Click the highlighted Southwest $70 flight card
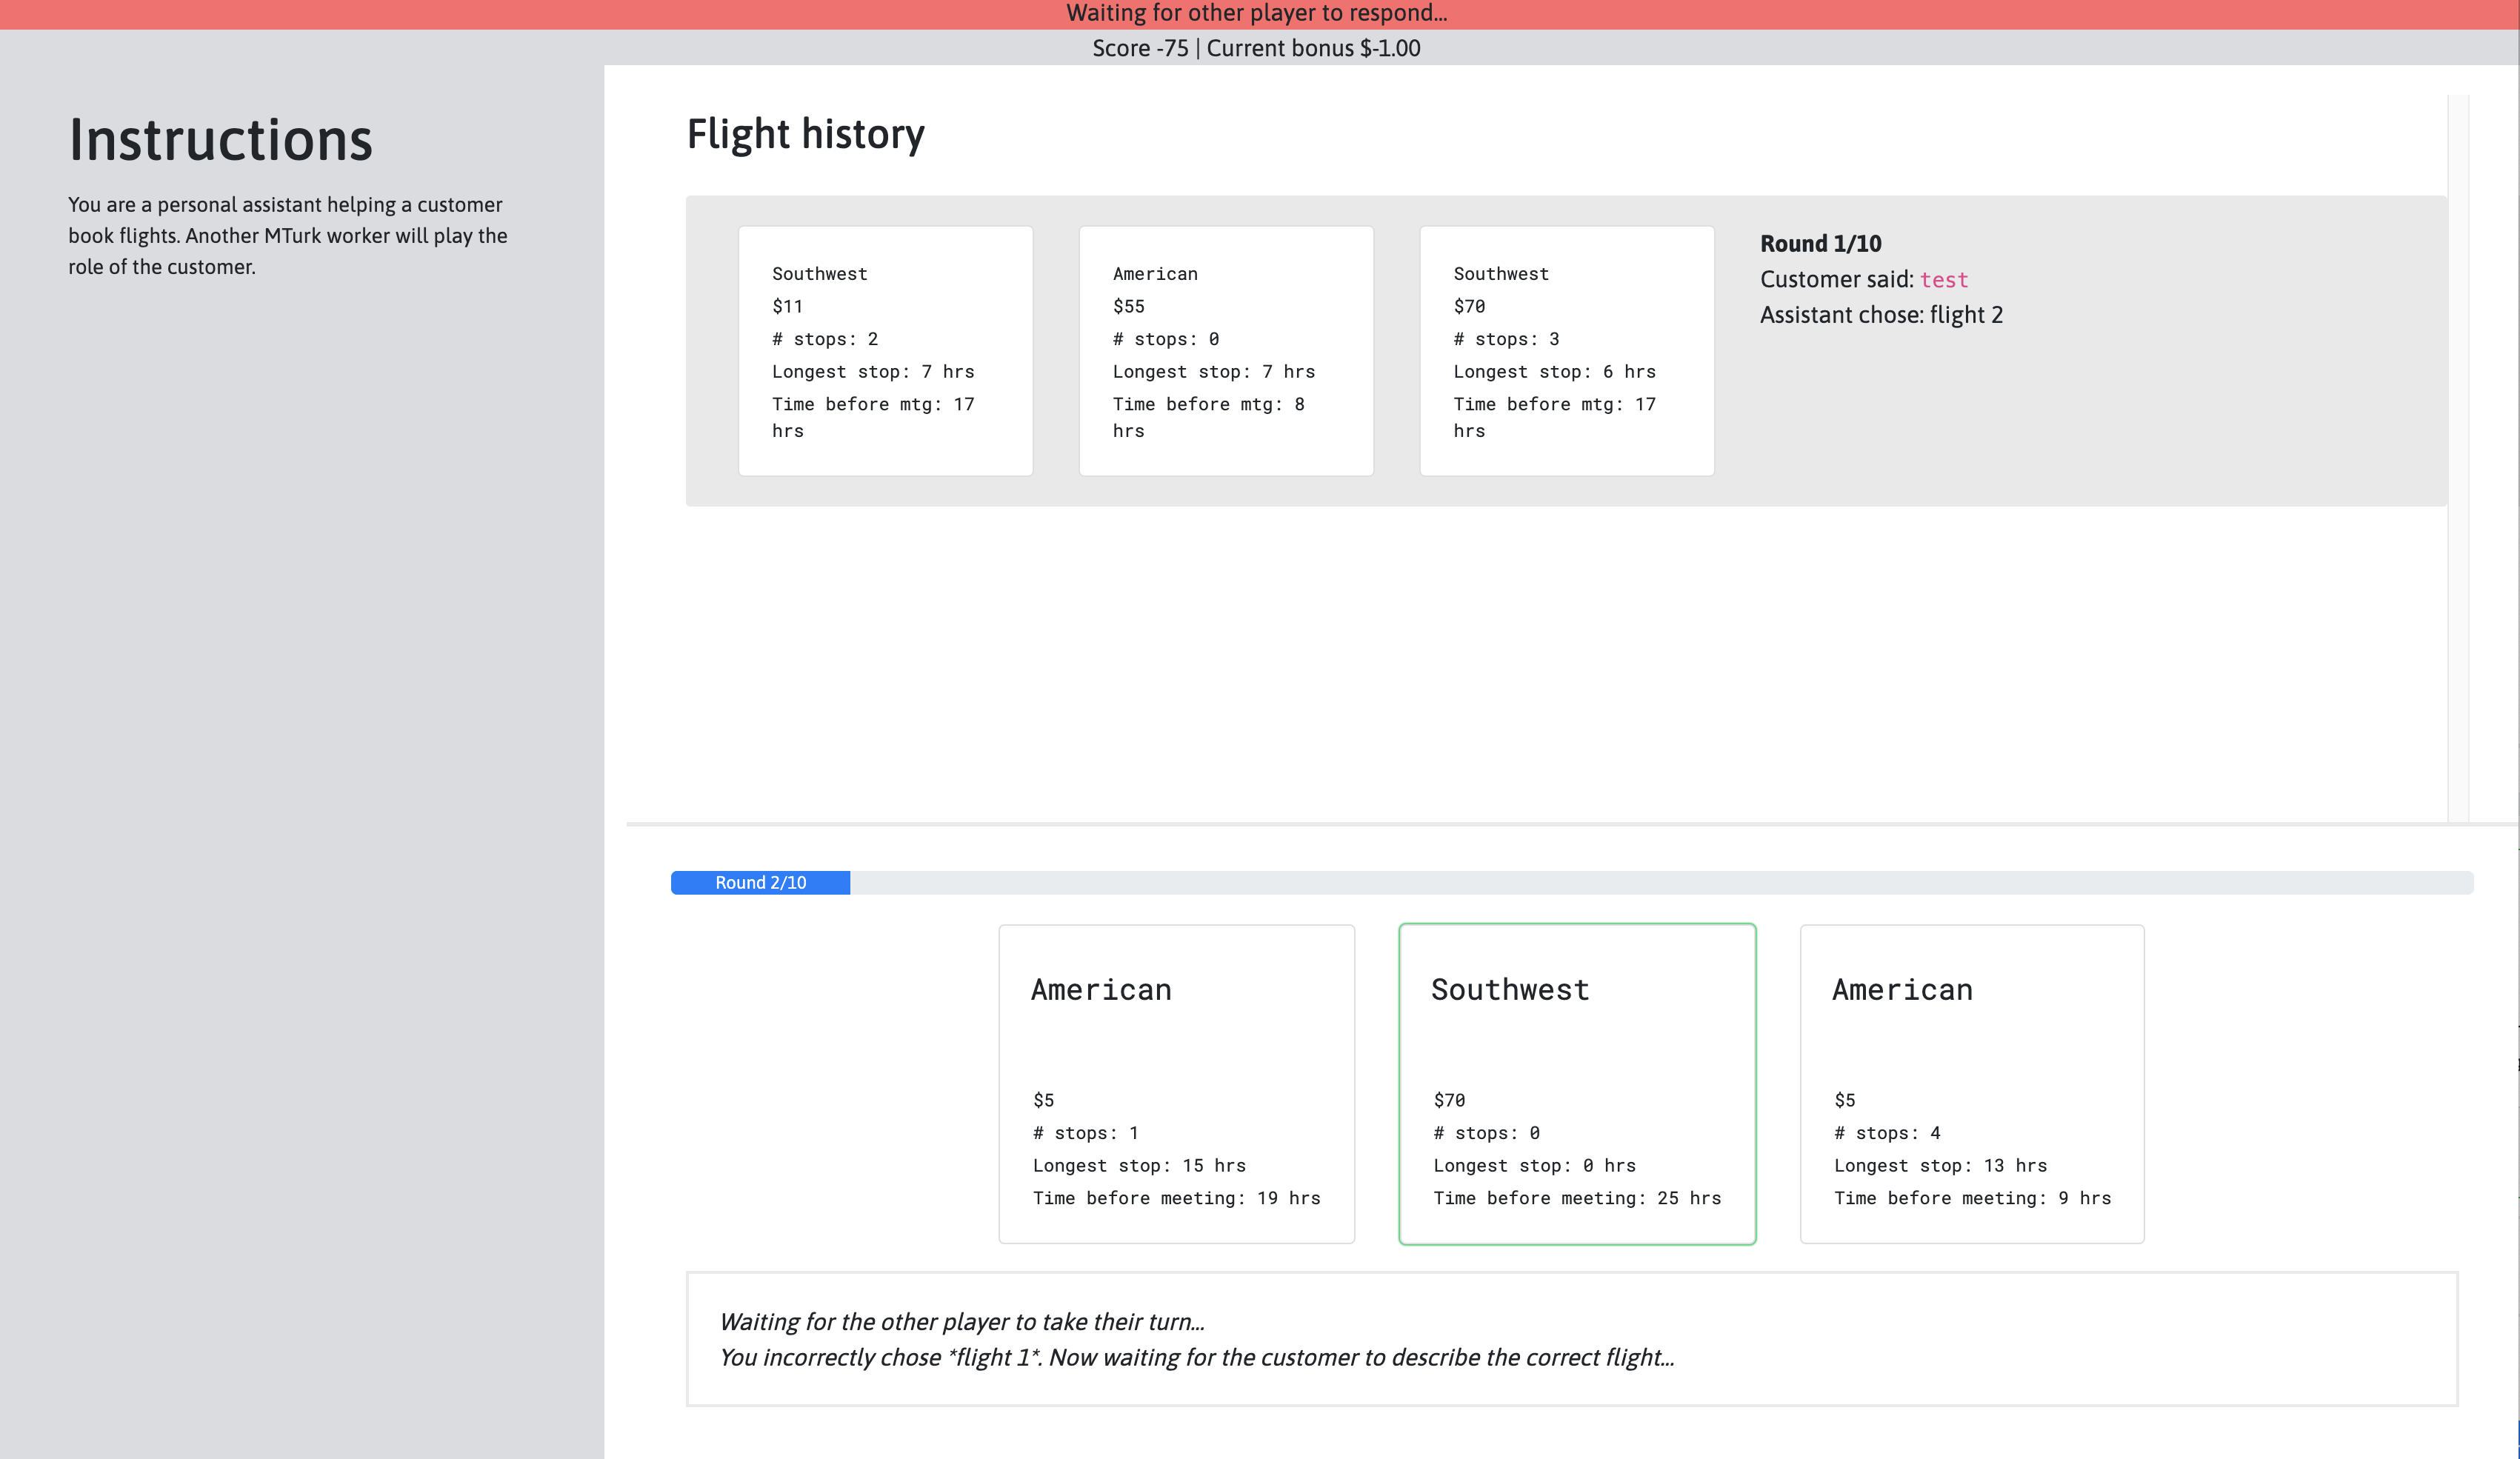2520x1459 pixels. 1576,1083
